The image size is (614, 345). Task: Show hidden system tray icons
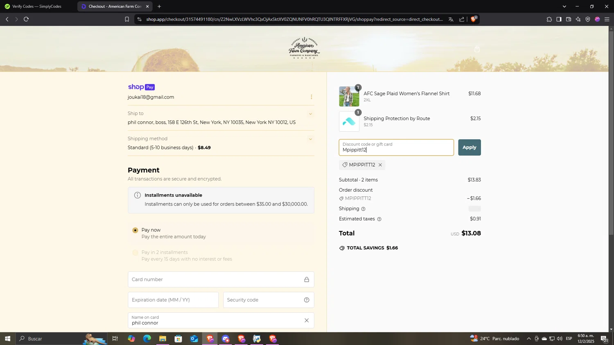pos(528,338)
